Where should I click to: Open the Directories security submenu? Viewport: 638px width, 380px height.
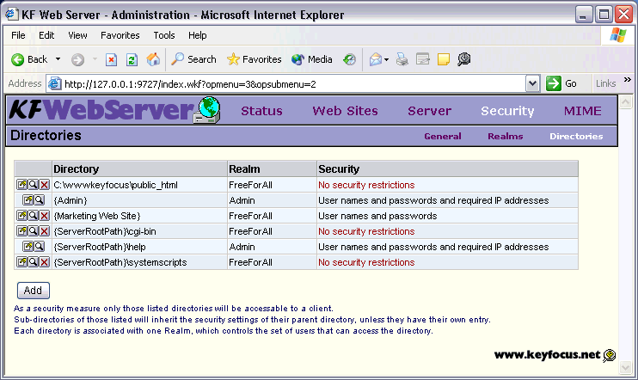[576, 137]
